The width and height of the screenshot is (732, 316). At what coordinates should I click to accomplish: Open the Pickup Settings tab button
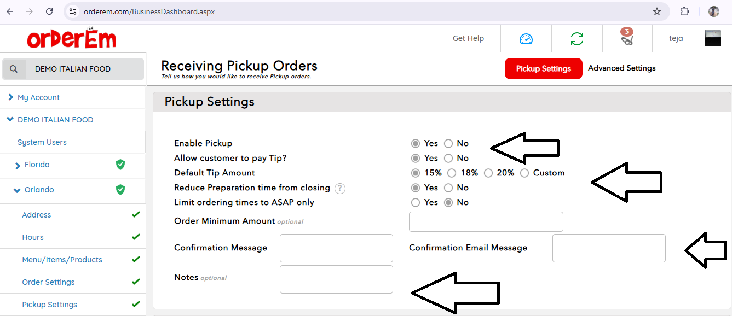543,68
